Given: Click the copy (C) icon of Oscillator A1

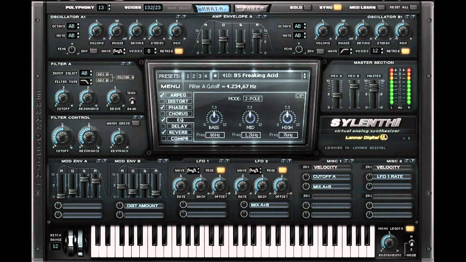Looking at the screenshot, I should 178,17.
